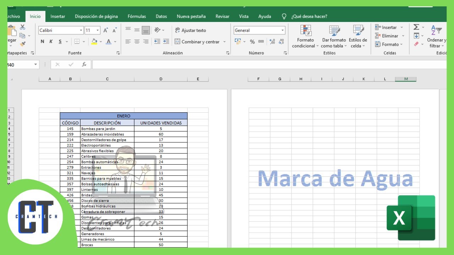Toggle bold formatting (N)
454x255 pixels.
click(x=43, y=41)
